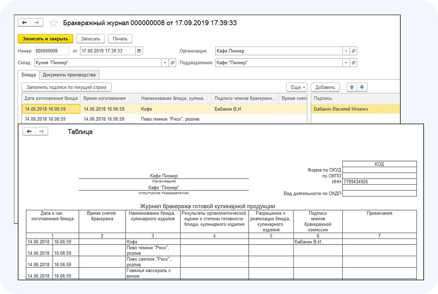Click the forward arrow in journal header
Screen dimensions: 438x294
[x=37, y=23]
